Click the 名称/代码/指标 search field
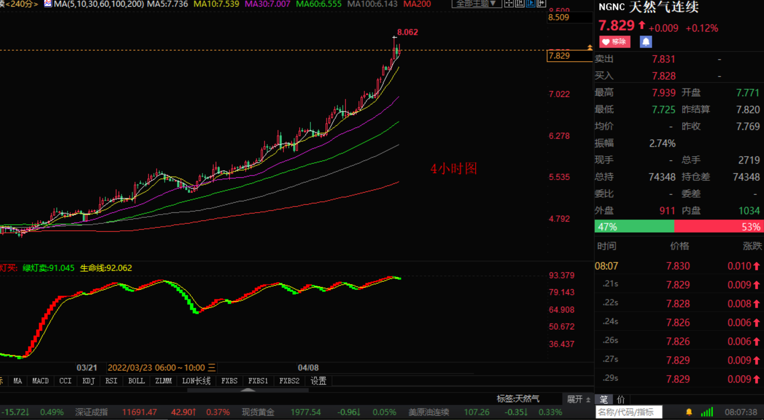Screen dimensions: 764x420 (628, 412)
